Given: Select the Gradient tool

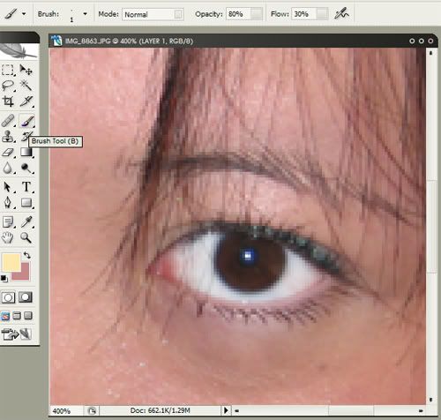Looking at the screenshot, I should click(26, 153).
